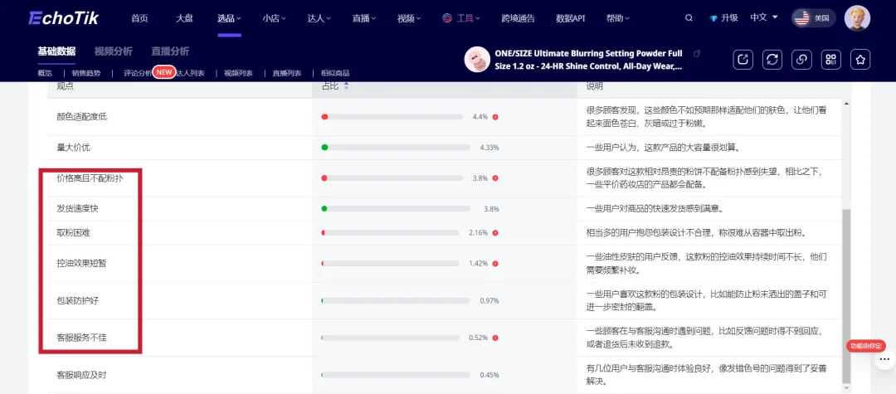The width and height of the screenshot is (896, 394).
Task: Open the 中文 language dropdown
Action: point(763,17)
